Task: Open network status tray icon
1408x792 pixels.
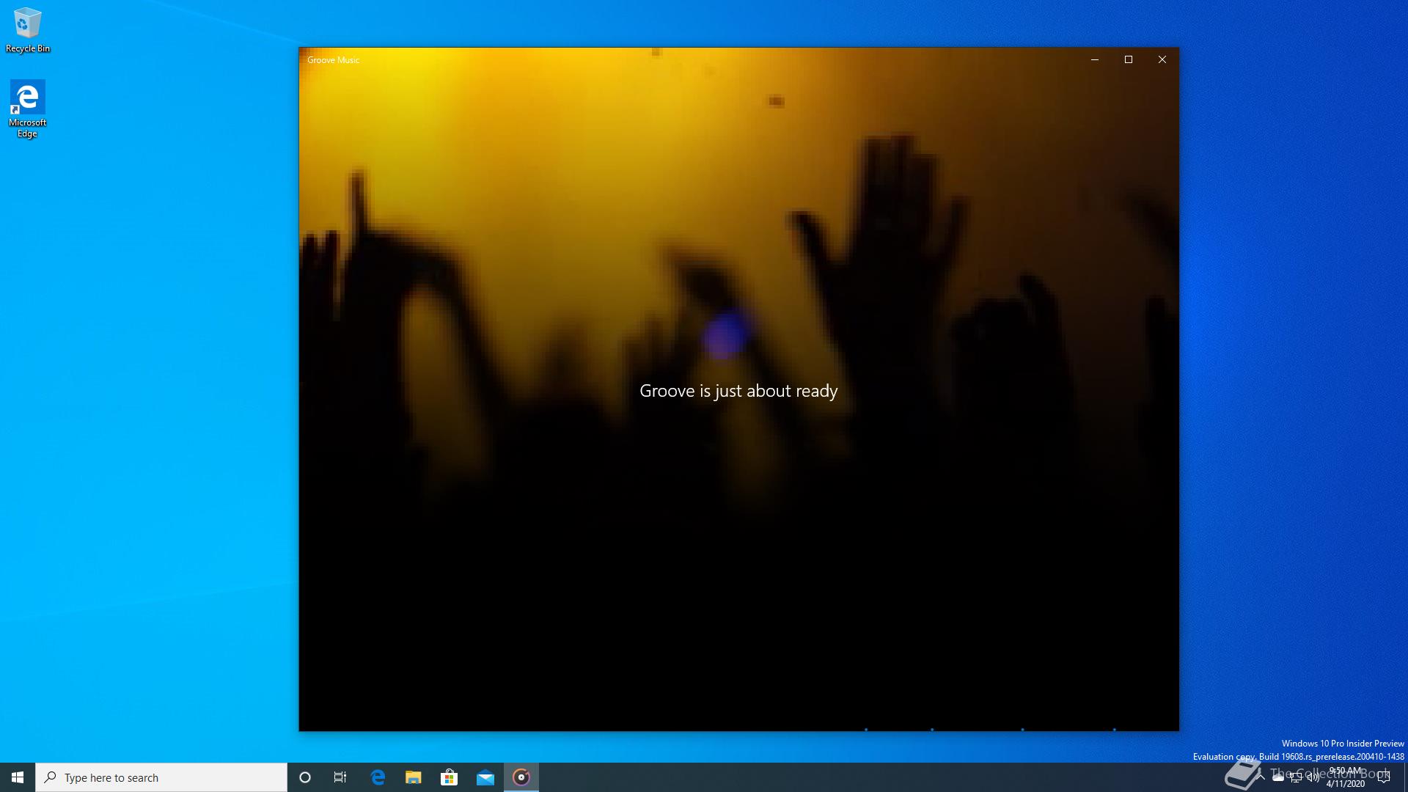Action: [x=1296, y=777]
